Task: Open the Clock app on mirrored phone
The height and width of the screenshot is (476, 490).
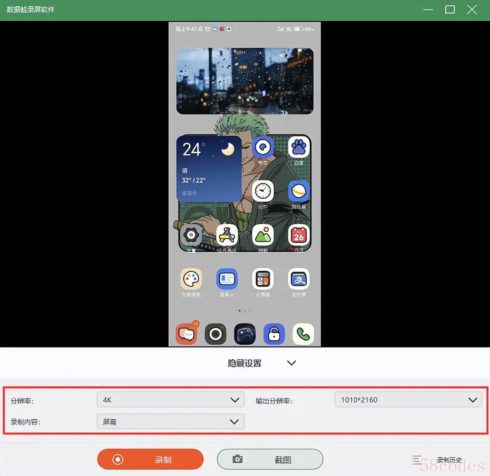Action: (263, 191)
